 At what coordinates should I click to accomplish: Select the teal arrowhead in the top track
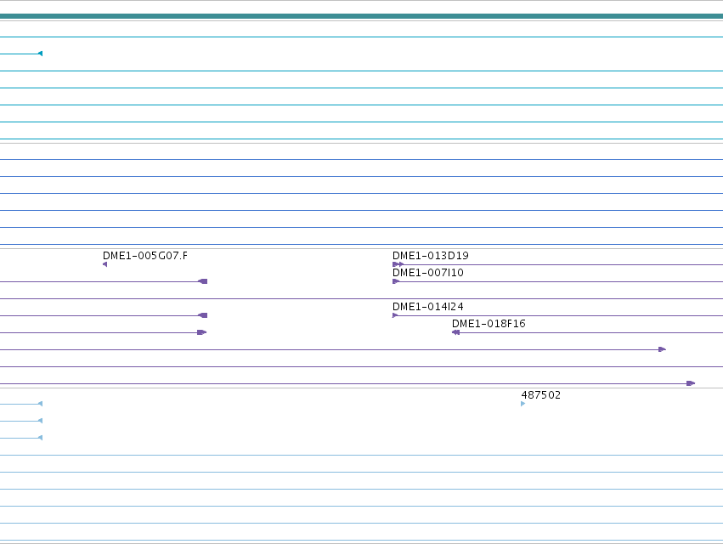click(40, 54)
